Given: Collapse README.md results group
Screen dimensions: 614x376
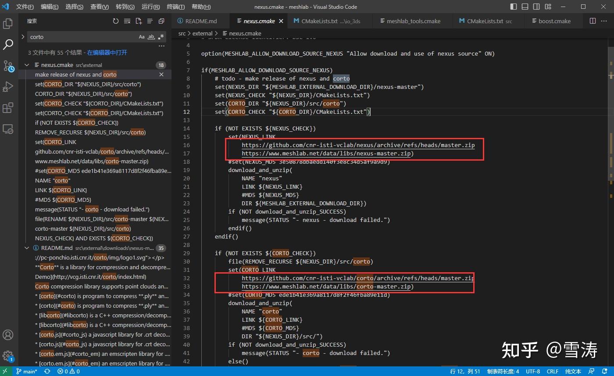Looking at the screenshot, I should tap(27, 248).
